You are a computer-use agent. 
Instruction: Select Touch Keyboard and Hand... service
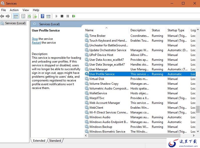pos(140,41)
